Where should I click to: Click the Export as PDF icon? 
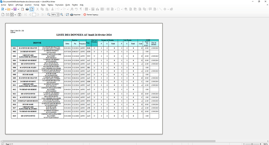(23, 9)
